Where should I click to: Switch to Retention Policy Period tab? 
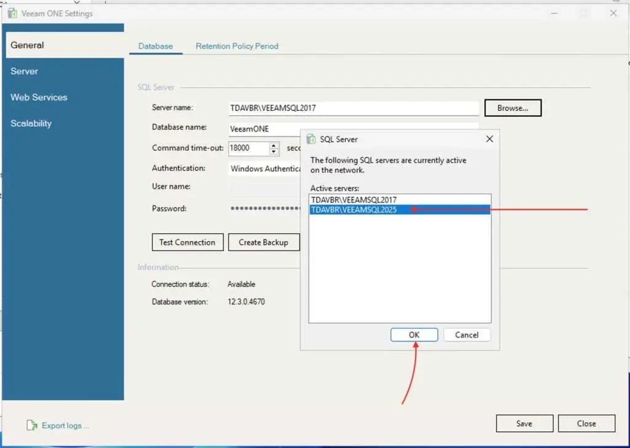[237, 46]
